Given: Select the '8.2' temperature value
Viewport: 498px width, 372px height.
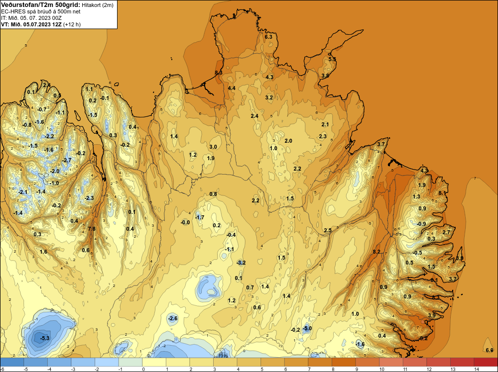Looking at the screenshot, I should pos(376,252).
